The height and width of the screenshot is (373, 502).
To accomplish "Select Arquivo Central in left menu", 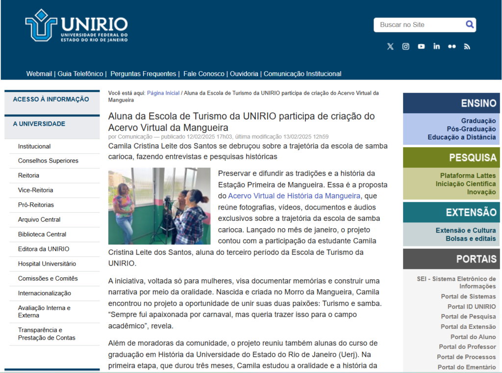I will pyautogui.click(x=39, y=220).
